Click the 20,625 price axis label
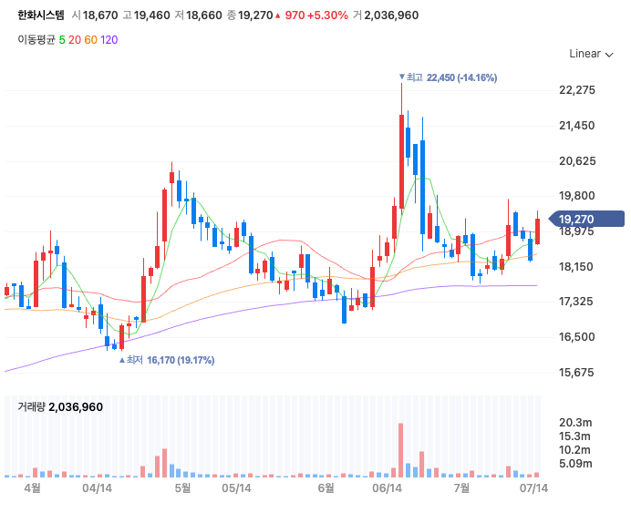631x513 pixels. tap(577, 161)
